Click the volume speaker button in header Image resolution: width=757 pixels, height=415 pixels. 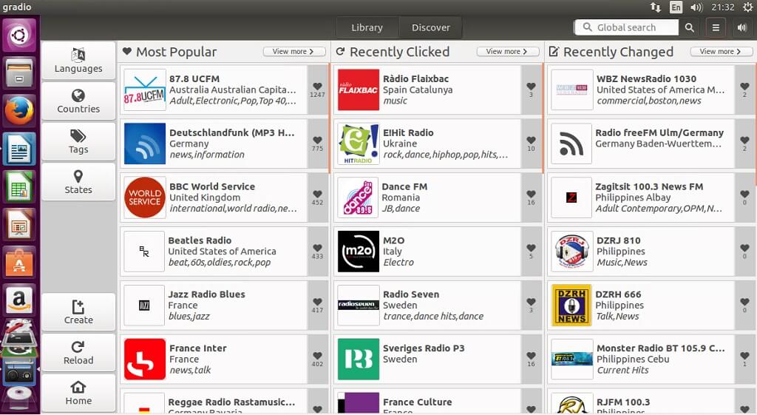pos(742,27)
